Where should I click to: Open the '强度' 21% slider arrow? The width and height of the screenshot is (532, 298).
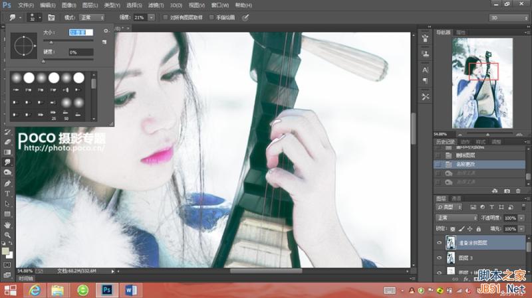coord(152,18)
